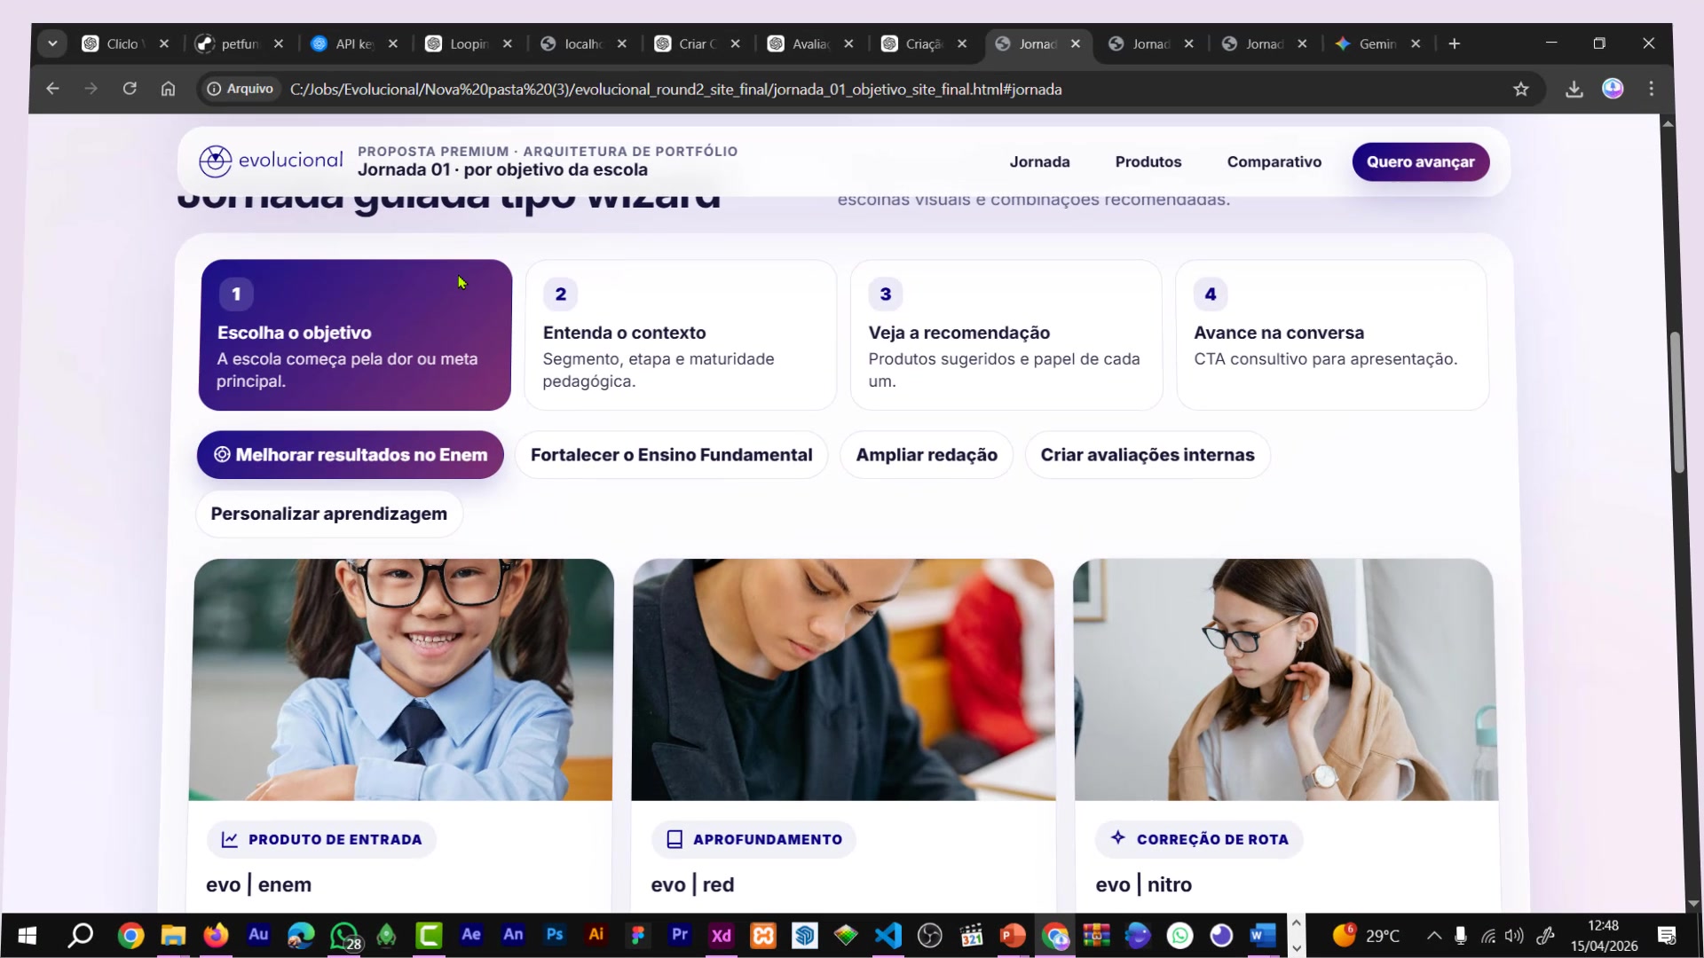Open a new browser tab
This screenshot has height=958, width=1704.
point(1454,43)
